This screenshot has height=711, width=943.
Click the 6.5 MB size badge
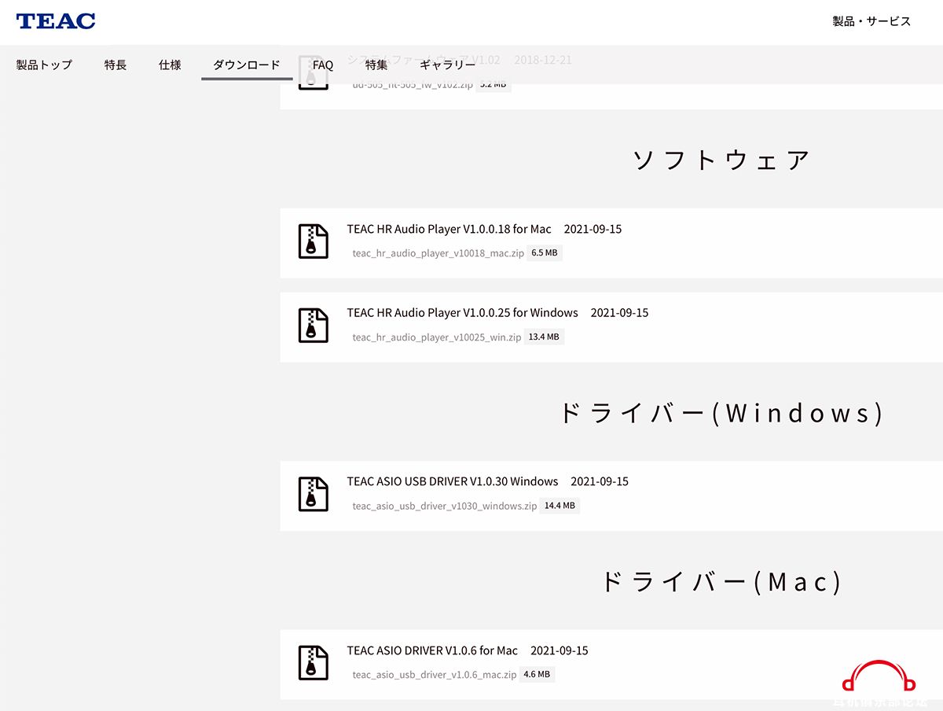[545, 253]
